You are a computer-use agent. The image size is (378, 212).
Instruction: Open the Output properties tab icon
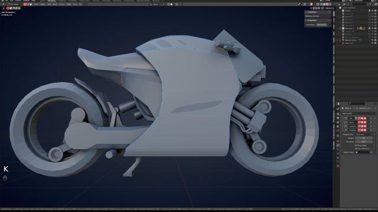pos(338,118)
